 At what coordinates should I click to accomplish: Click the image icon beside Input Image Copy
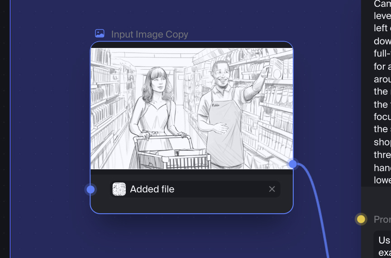(100, 33)
